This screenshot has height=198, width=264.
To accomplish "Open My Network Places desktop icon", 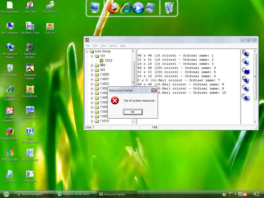I will [x=10, y=51].
